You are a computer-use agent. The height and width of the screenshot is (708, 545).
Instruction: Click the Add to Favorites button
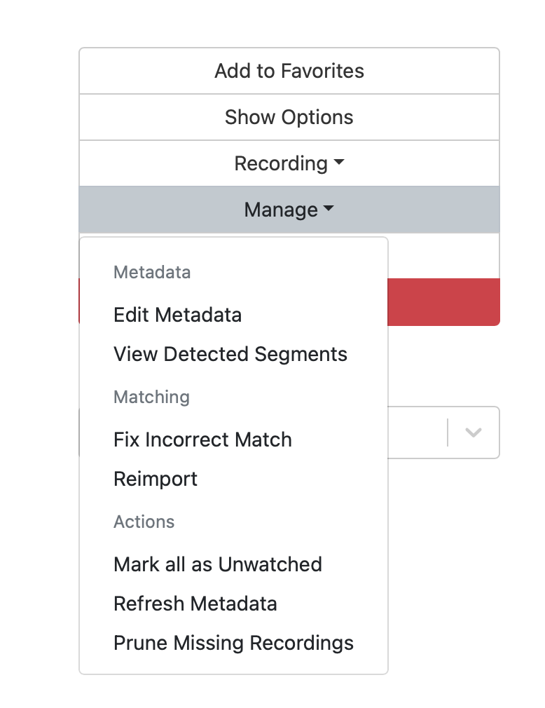[289, 71]
